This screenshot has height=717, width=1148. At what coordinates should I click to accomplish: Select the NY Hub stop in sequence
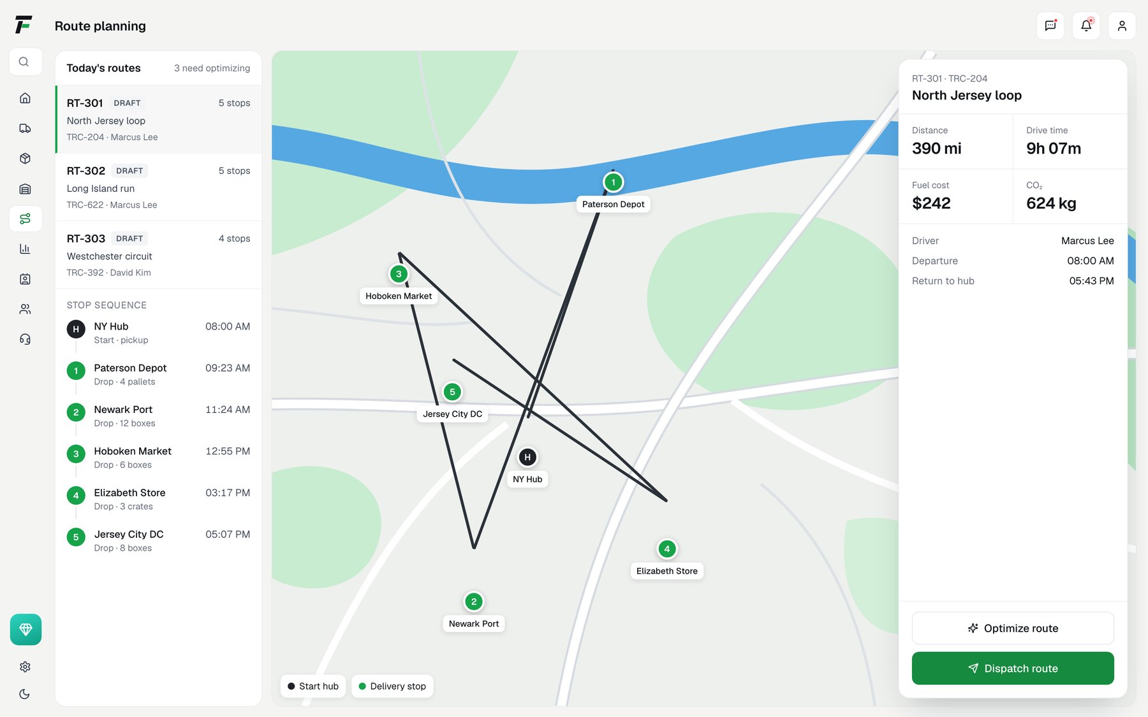(x=159, y=332)
